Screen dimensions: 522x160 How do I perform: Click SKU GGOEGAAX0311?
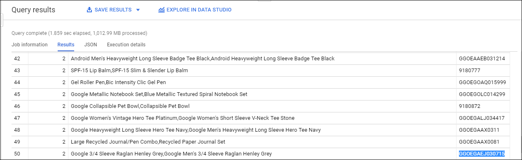479,130
